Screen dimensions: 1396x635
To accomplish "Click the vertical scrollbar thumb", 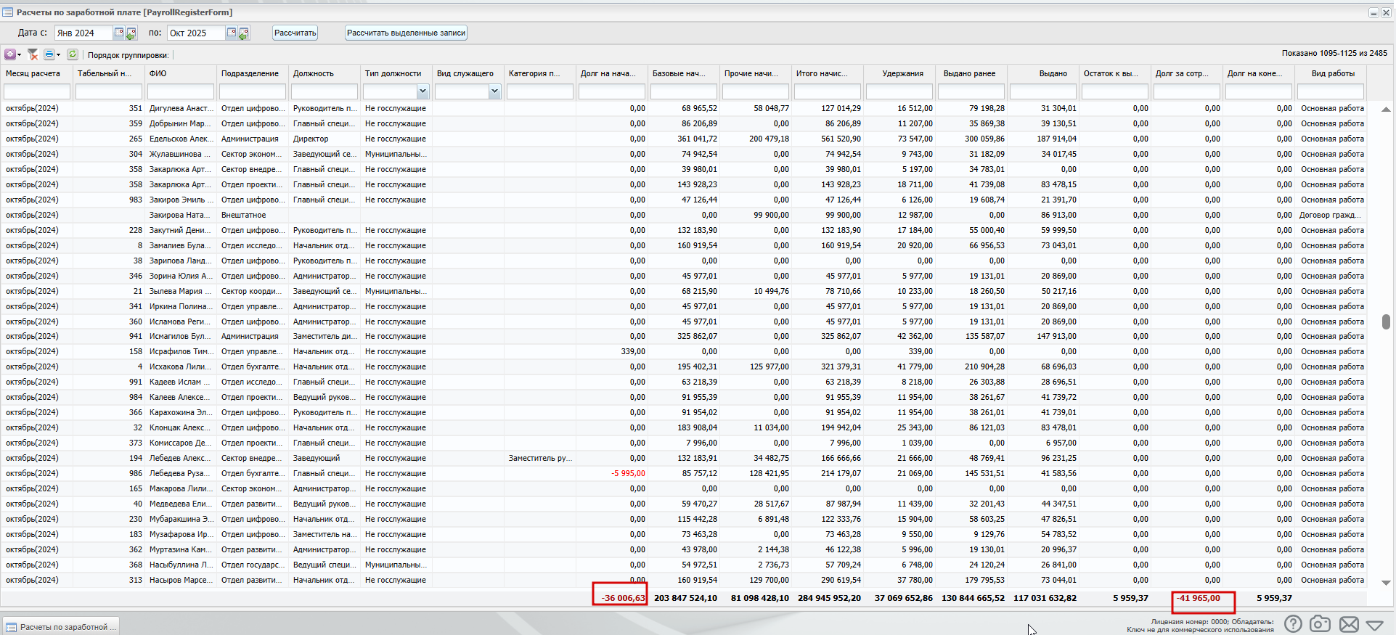I will [x=1386, y=321].
